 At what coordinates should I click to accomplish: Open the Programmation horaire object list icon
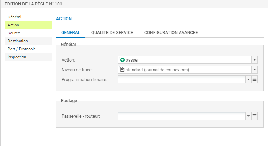255,79
